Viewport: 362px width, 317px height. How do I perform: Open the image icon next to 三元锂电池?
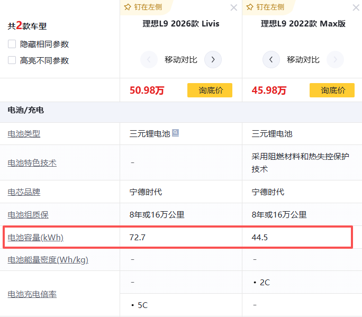pos(176,133)
